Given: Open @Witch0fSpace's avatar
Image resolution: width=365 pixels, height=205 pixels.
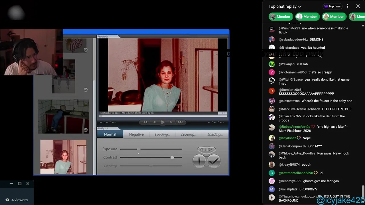Looking at the screenshot, I should [x=272, y=81].
